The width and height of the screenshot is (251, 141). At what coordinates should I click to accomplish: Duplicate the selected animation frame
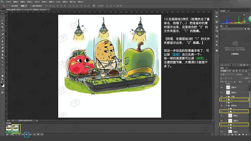coord(38,134)
